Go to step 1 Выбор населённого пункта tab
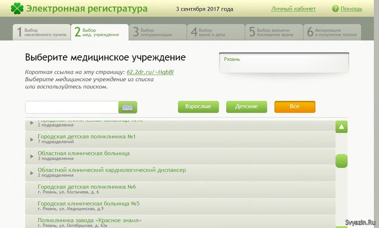Screen dimensions: 379x228 [41, 32]
